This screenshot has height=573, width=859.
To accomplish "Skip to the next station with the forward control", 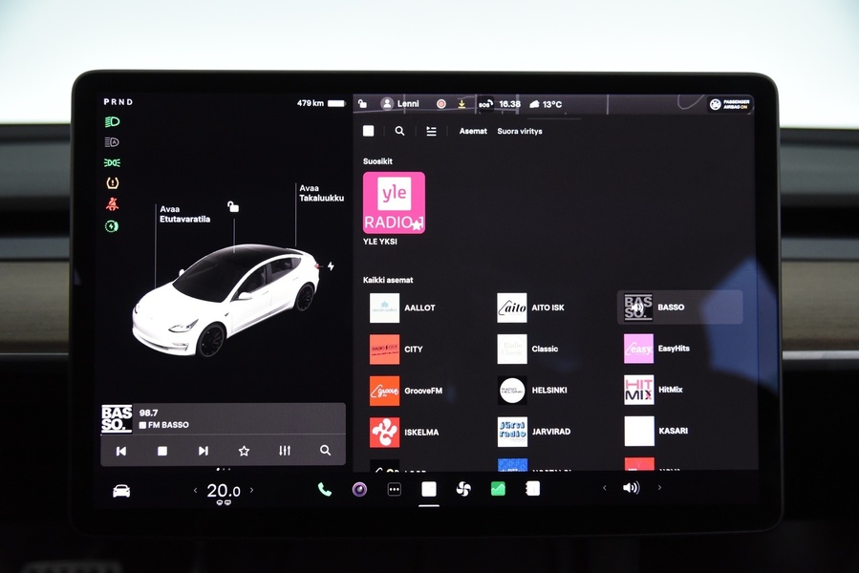I will point(202,450).
